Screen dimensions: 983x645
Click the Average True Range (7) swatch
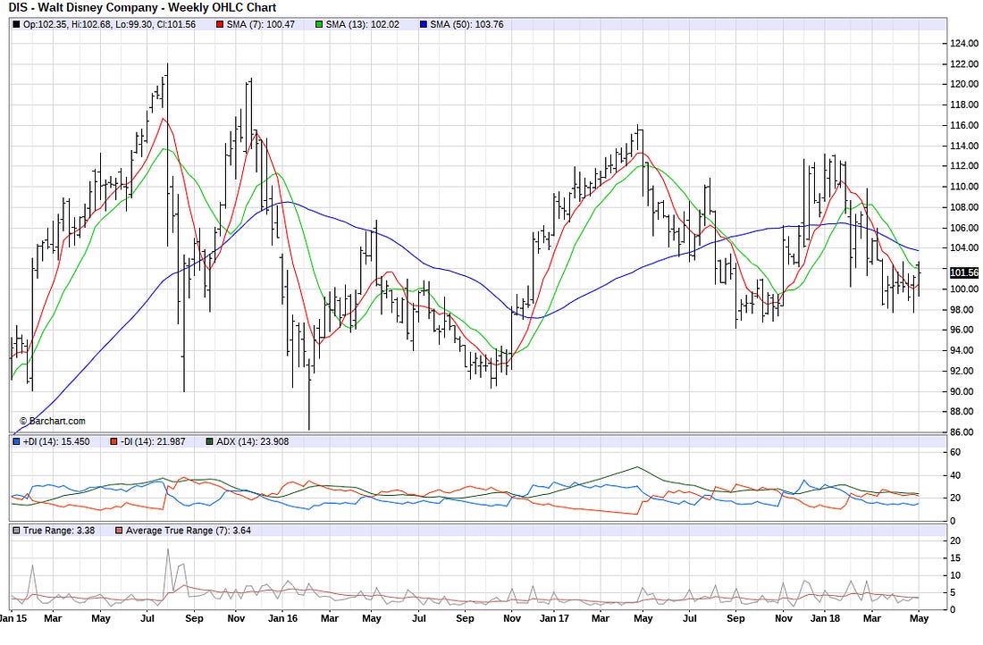coord(119,531)
